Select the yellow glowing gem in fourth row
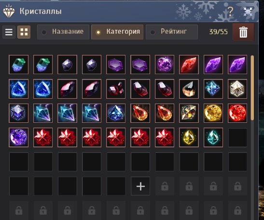 189,137
